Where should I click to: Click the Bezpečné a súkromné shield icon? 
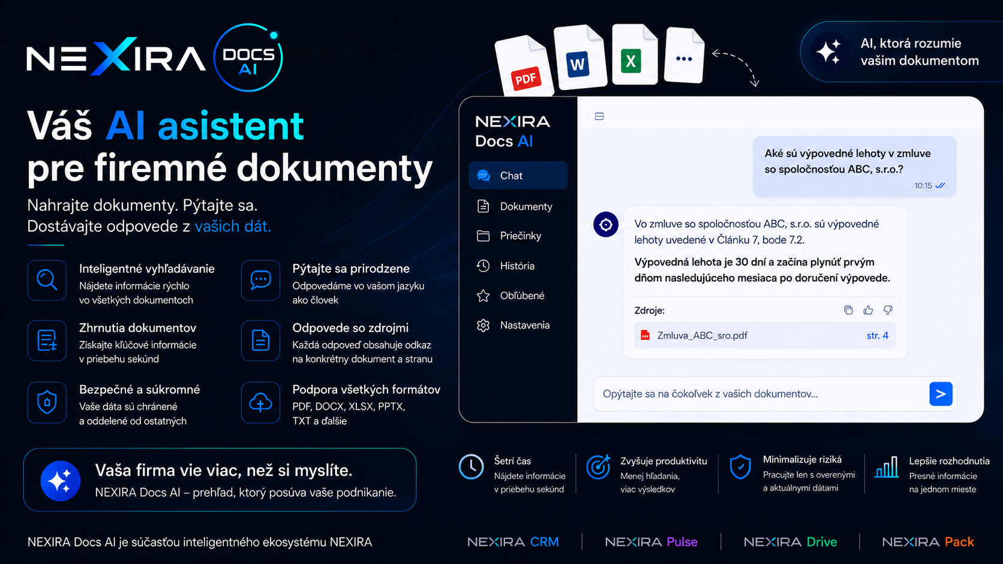[47, 402]
